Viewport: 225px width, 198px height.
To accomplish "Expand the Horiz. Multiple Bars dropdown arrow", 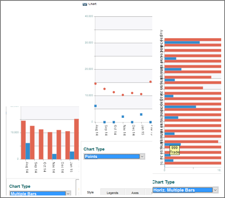I will tap(215, 190).
